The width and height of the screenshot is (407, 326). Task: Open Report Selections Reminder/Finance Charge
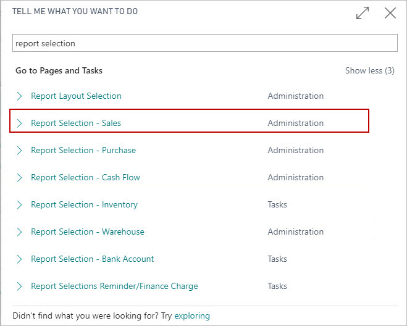(x=114, y=286)
